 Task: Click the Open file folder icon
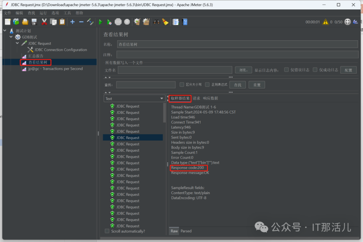point(25,22)
